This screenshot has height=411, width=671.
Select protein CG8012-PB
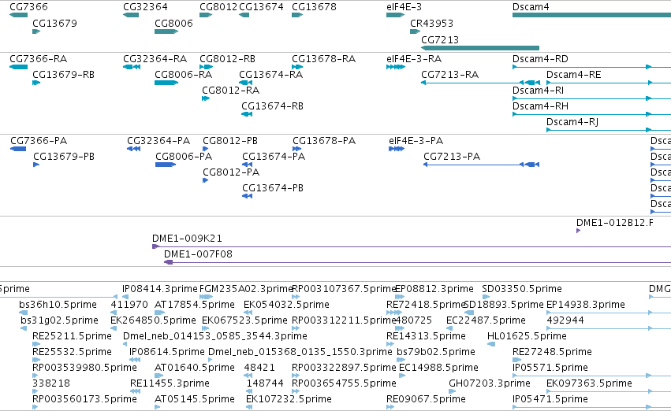[230, 141]
